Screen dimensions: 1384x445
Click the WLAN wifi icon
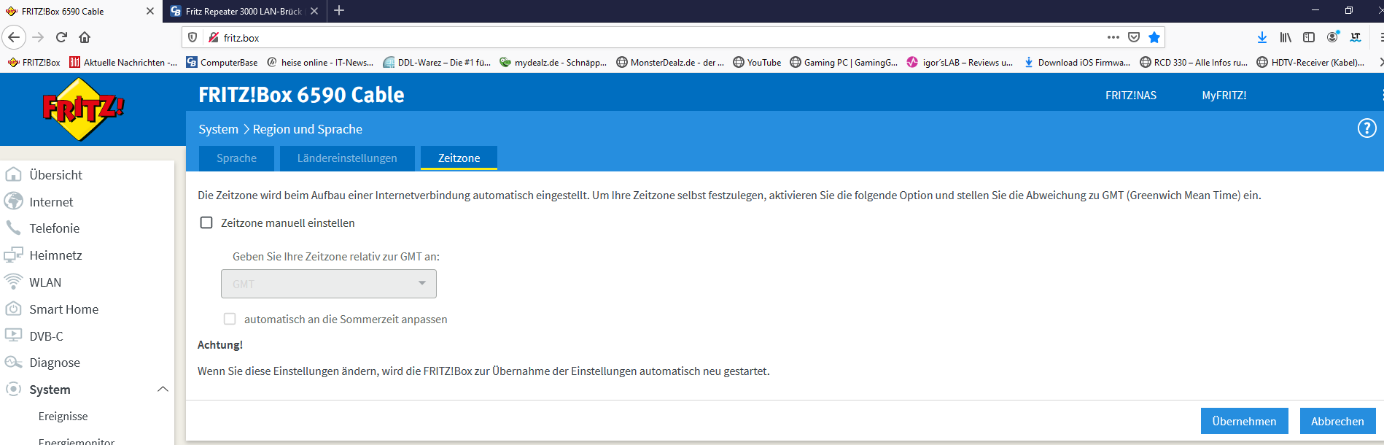[x=13, y=282]
